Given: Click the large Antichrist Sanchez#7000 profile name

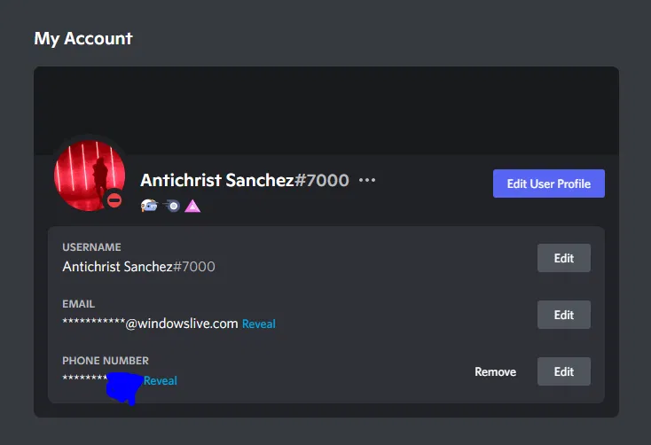Looking at the screenshot, I should (245, 180).
